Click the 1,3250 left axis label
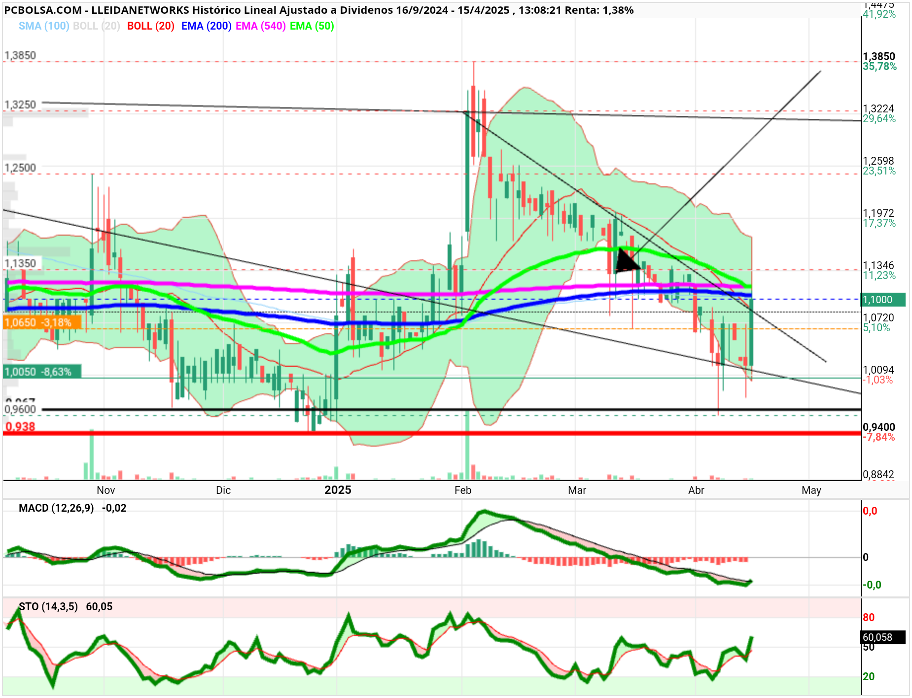The width and height of the screenshot is (912, 698). [20, 105]
